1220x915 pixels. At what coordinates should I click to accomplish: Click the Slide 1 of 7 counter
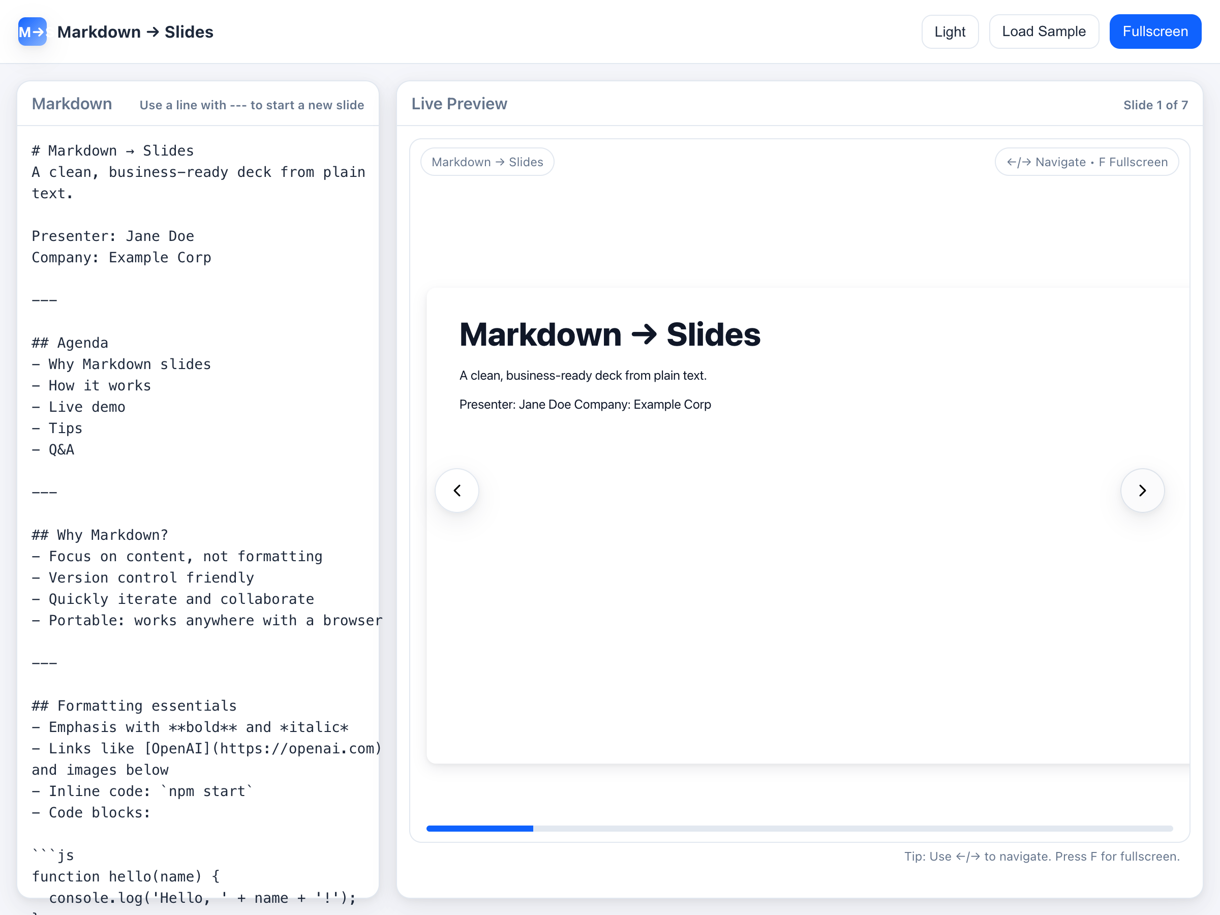tap(1155, 105)
